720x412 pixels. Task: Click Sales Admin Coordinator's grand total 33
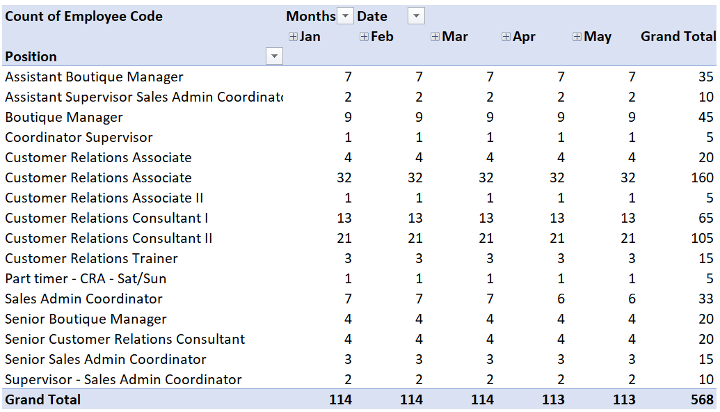pos(705,299)
